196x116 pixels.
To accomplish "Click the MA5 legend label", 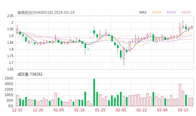I will 143,12.
